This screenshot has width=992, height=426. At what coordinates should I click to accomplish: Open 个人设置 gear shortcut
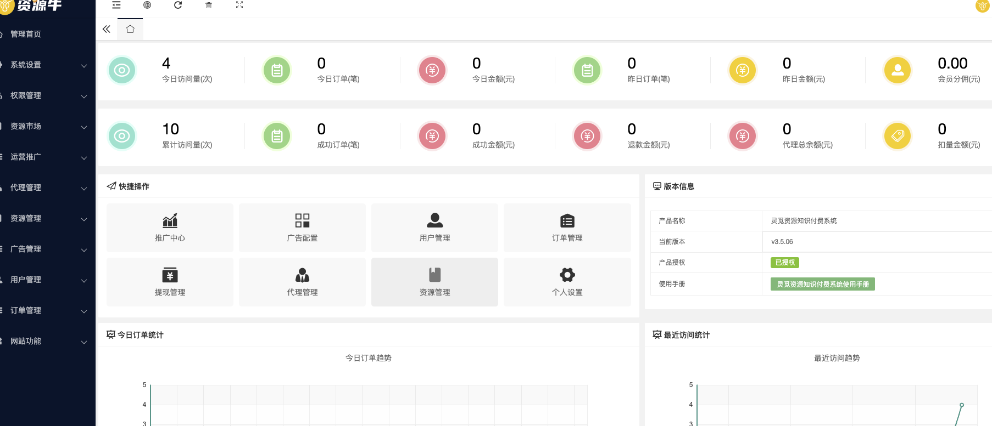(567, 282)
